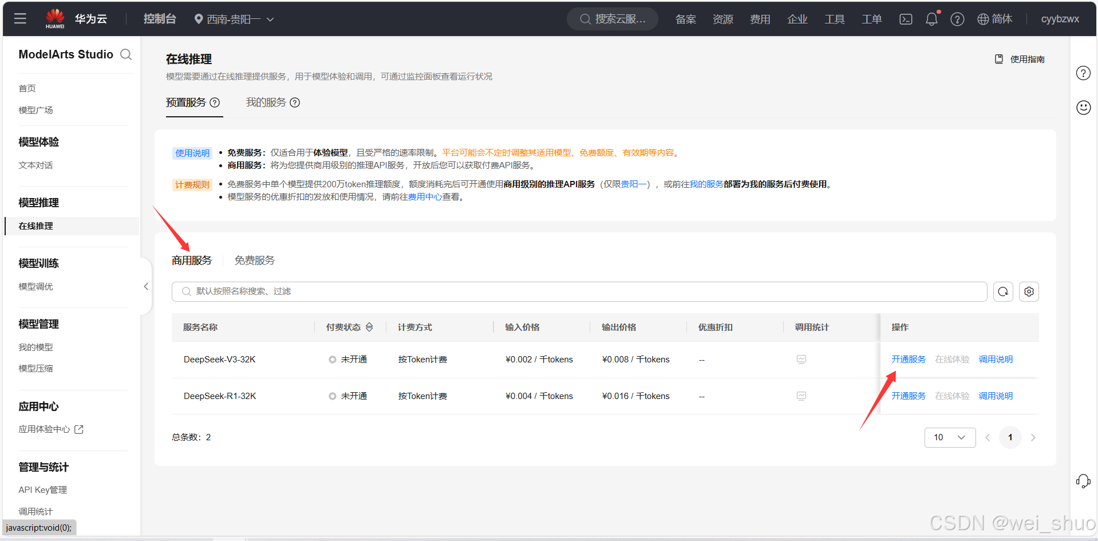Collapse the left sidebar with the chevron
Image resolution: width=1098 pixels, height=541 pixels.
coord(146,286)
